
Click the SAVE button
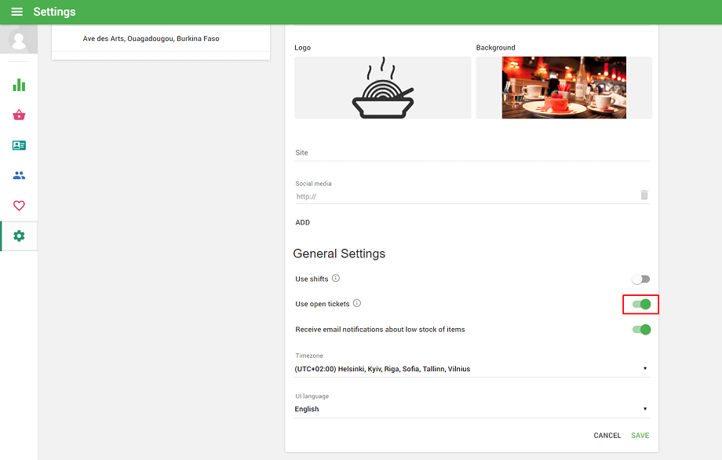tap(640, 436)
